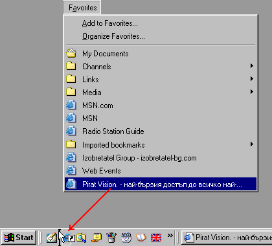Open the Favorites menu header

[x=82, y=8]
